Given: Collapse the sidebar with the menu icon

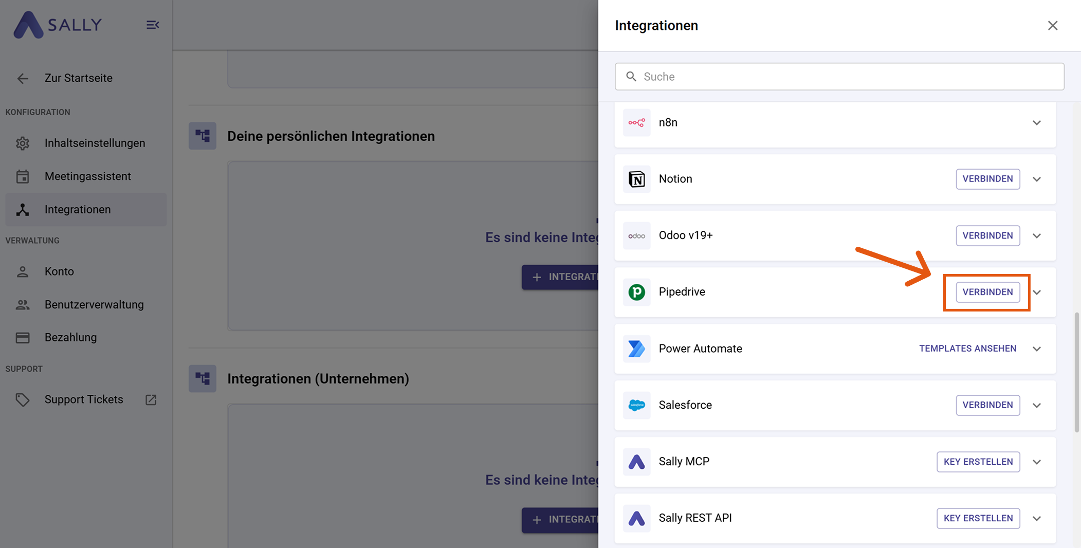Looking at the screenshot, I should (152, 25).
